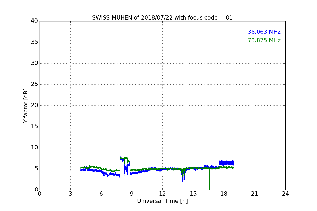317x211 pixels.
Task: Select the blue 38.063 MHz legend label
Action: pos(264,32)
